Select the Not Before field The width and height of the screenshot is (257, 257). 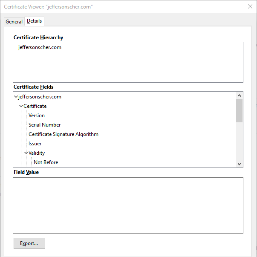(46, 162)
